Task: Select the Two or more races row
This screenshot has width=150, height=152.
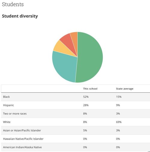Action: (76, 114)
